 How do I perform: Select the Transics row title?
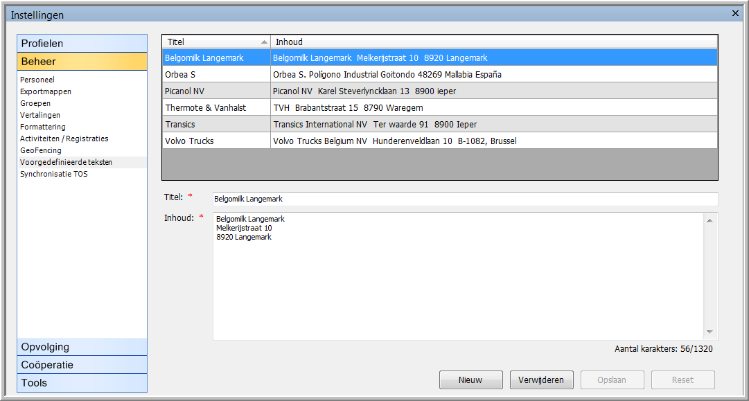click(216, 124)
